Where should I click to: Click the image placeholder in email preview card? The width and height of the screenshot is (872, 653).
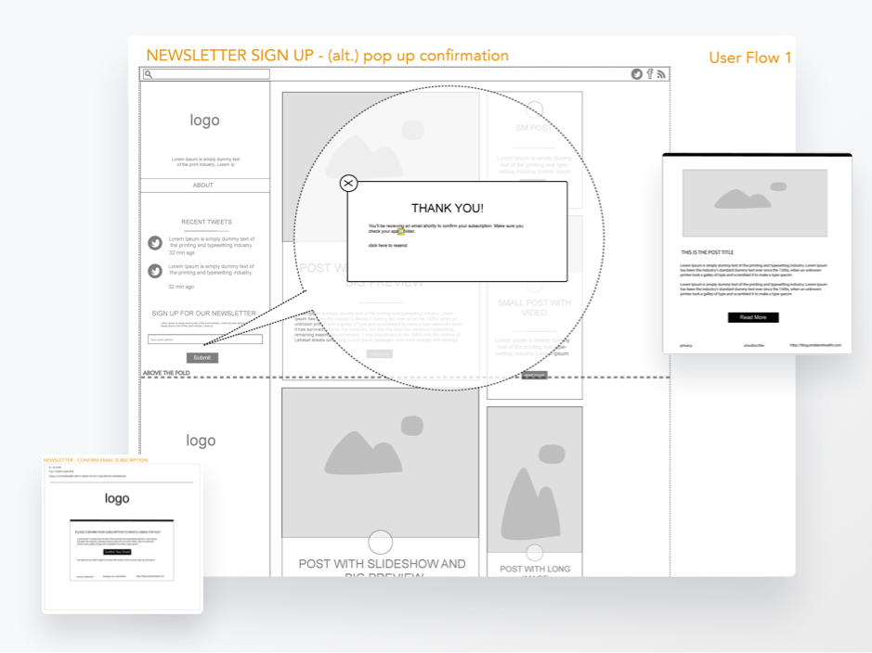click(755, 203)
